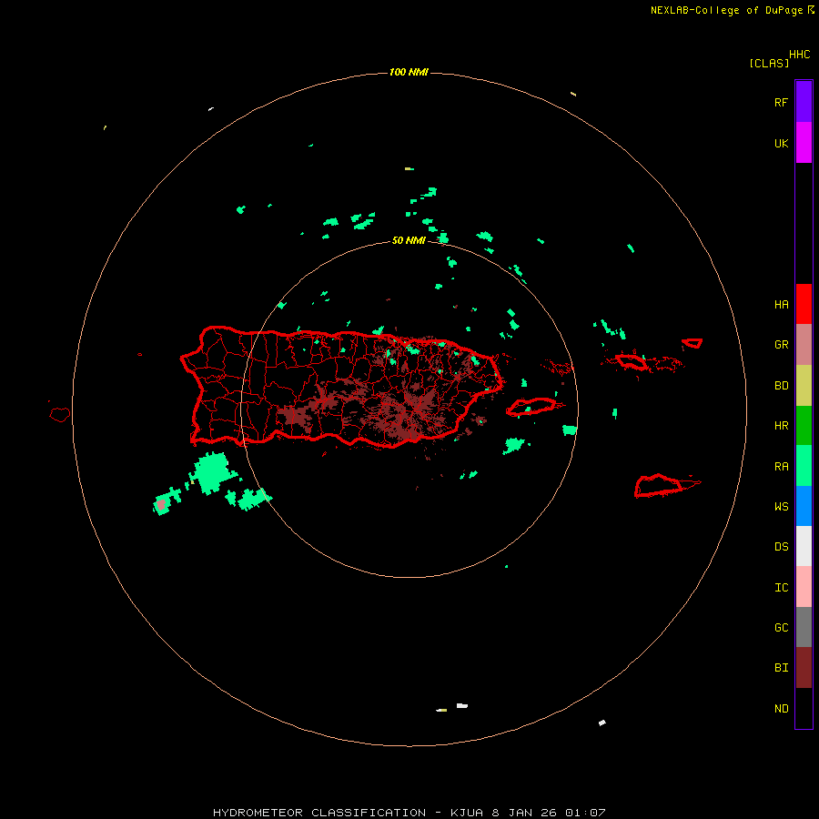This screenshot has width=819, height=819.
Task: Select the GR pink legend swatch
Action: [x=804, y=345]
